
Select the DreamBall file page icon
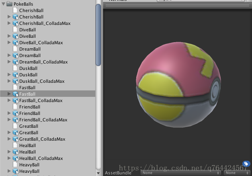pyautogui.click(x=15, y=49)
